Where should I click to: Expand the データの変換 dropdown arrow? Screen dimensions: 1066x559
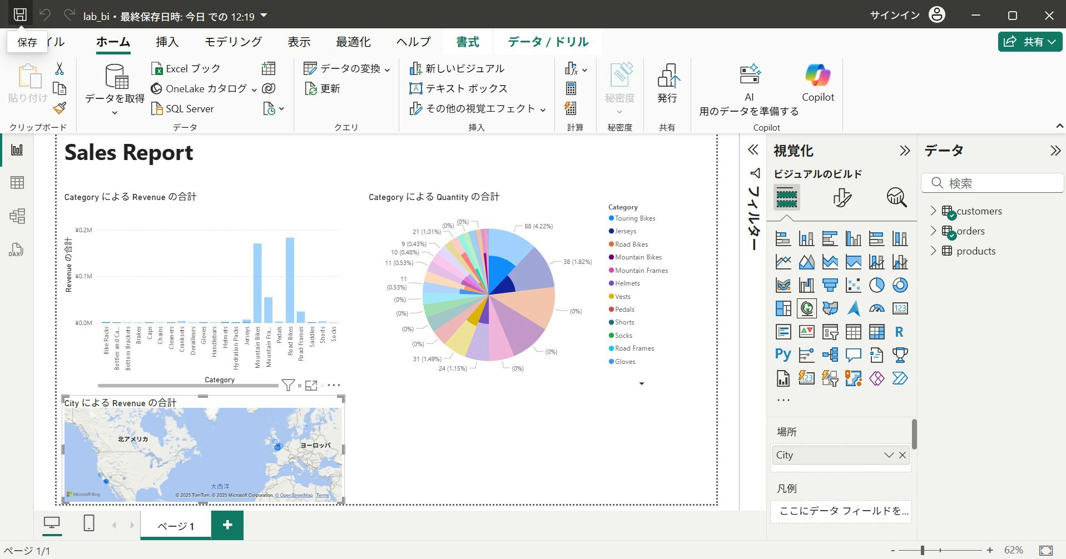click(x=387, y=69)
